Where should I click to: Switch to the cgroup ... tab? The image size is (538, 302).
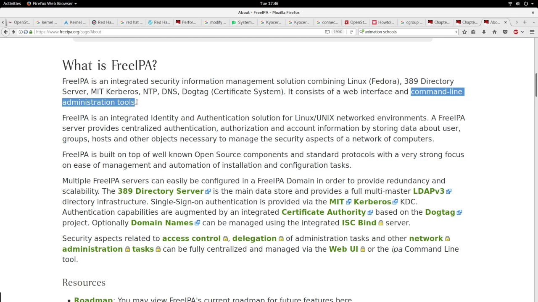coord(411,22)
